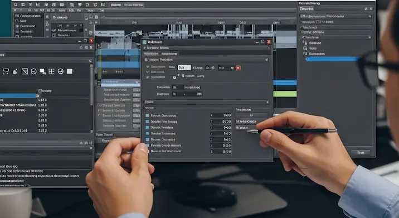
Task: Click the magnifier-like icon in the main top toolbar
Action: point(72,4)
